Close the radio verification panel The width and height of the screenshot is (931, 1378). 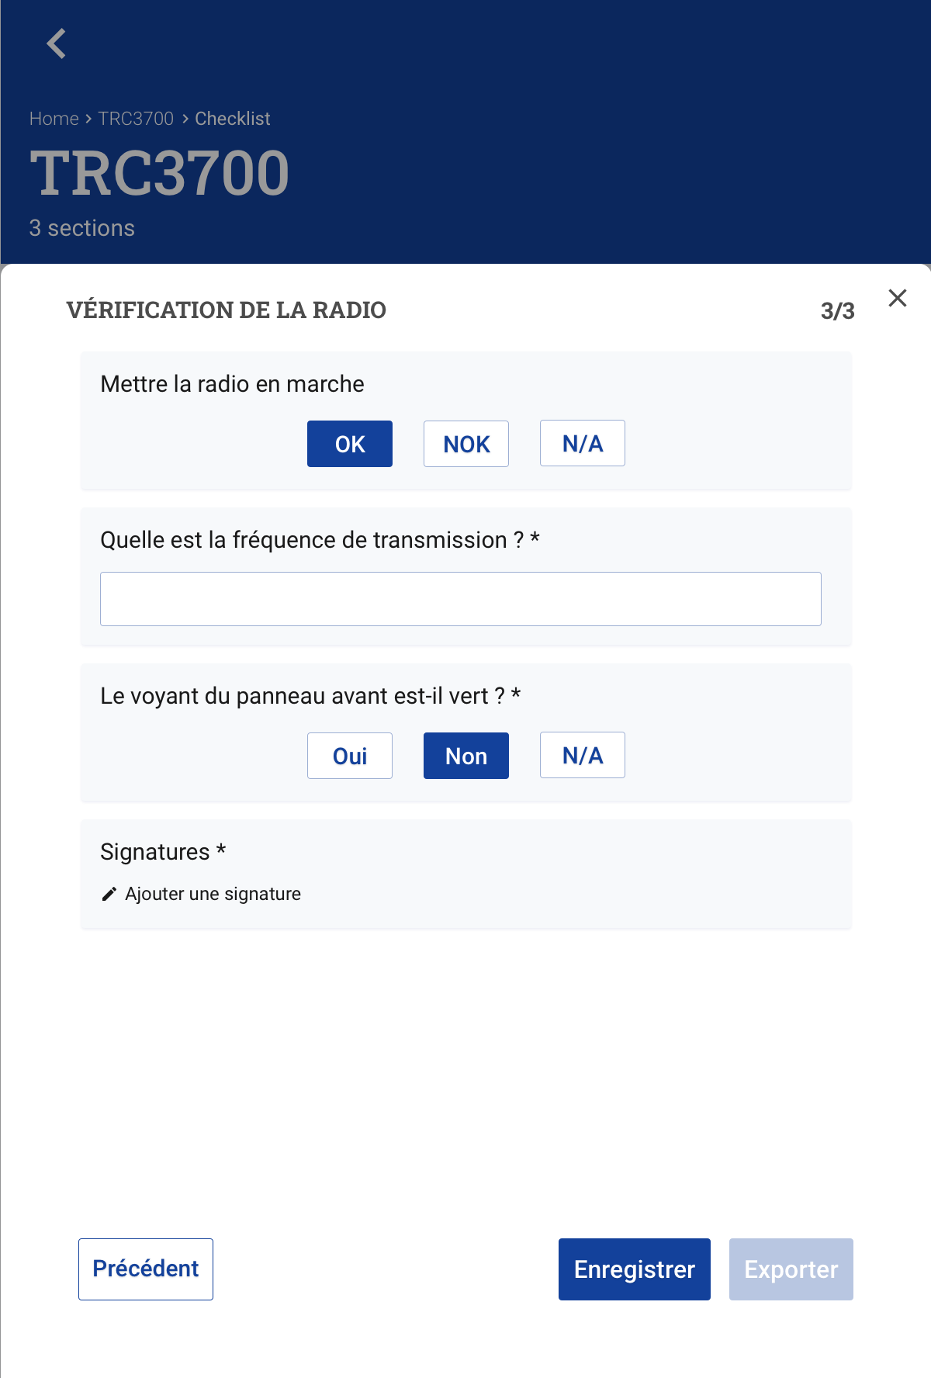(x=898, y=298)
